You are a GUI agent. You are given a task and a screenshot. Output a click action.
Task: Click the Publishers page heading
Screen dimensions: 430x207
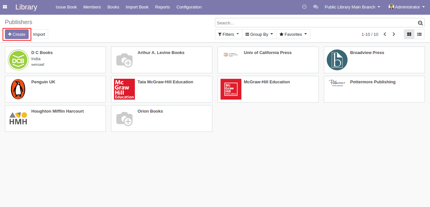coord(19,22)
